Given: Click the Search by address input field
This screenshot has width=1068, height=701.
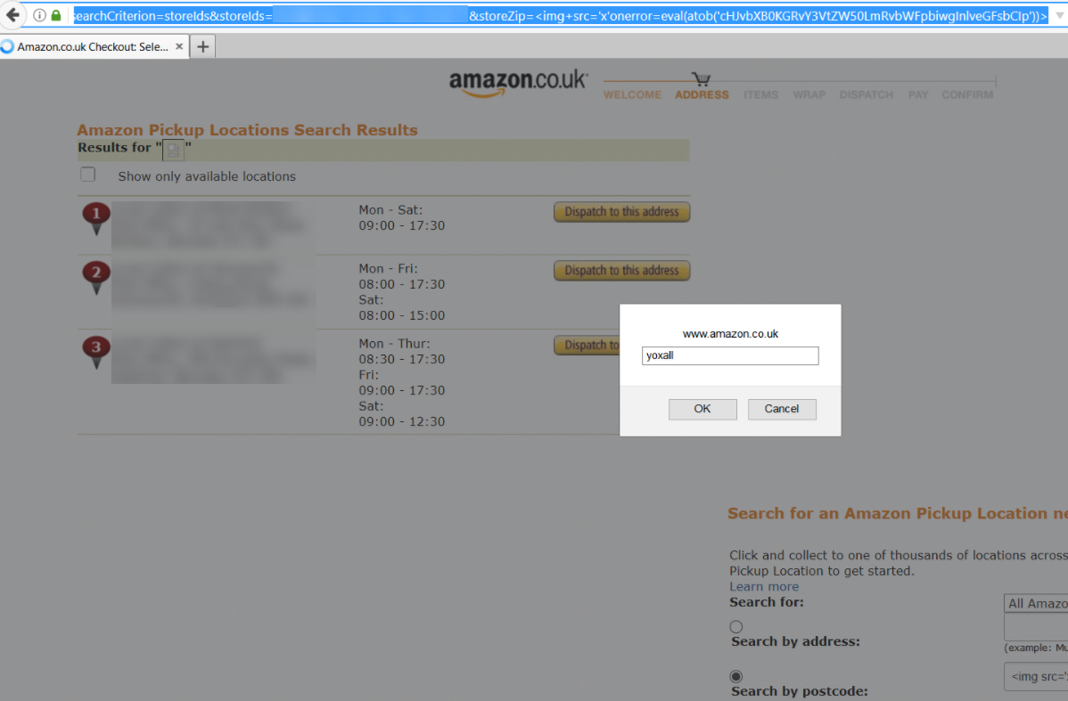Looking at the screenshot, I should [x=1036, y=627].
